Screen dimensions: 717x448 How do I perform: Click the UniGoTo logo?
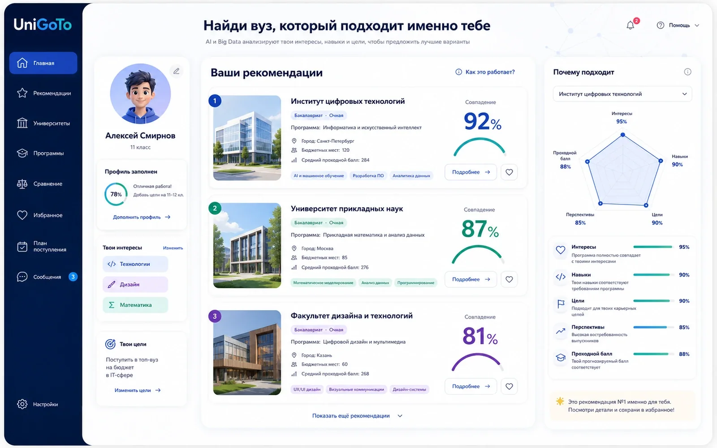43,24
